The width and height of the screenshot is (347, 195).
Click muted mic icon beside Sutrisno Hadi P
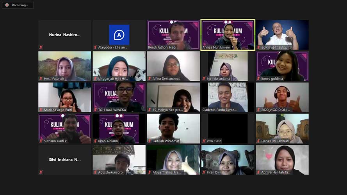41,141
